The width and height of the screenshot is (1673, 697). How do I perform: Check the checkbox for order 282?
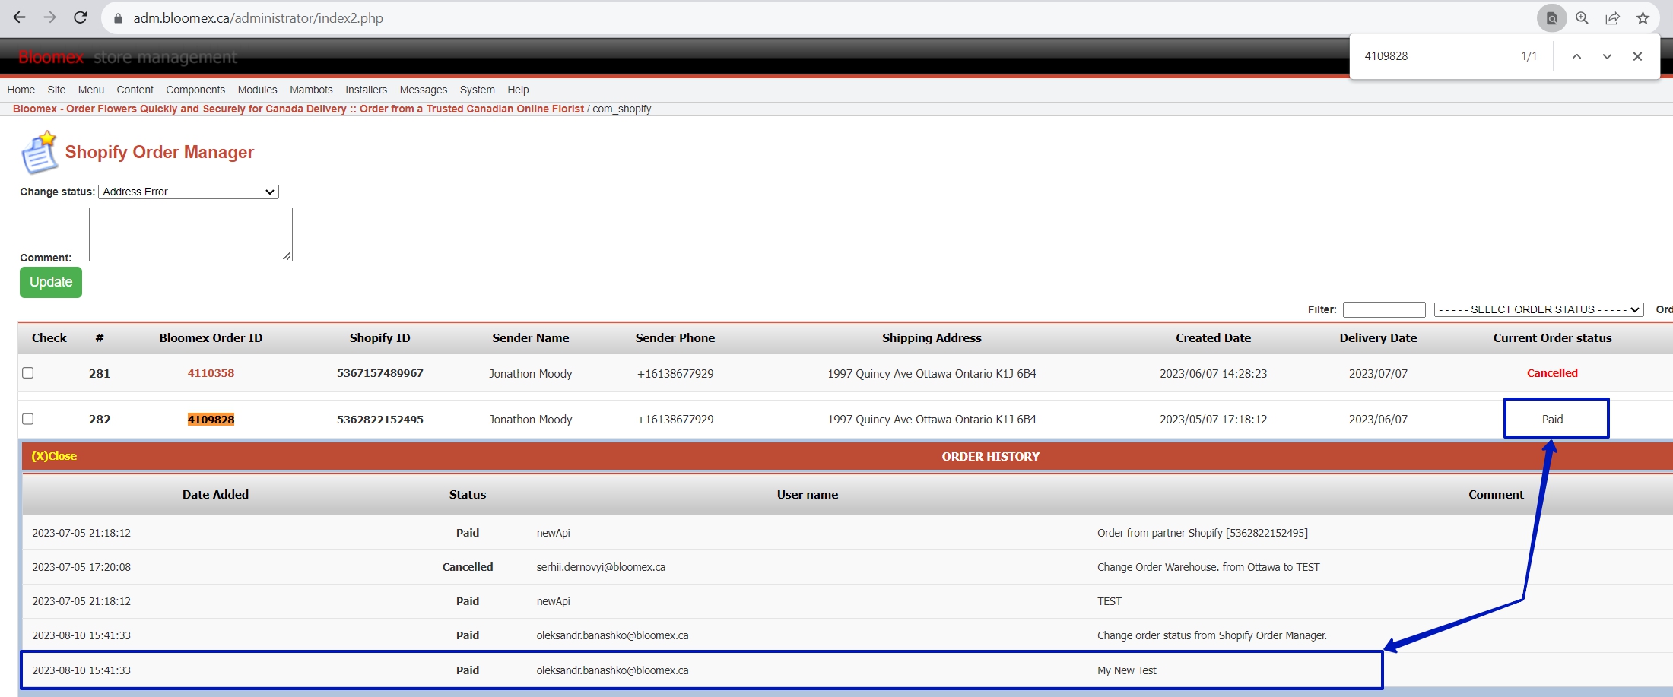(x=28, y=419)
